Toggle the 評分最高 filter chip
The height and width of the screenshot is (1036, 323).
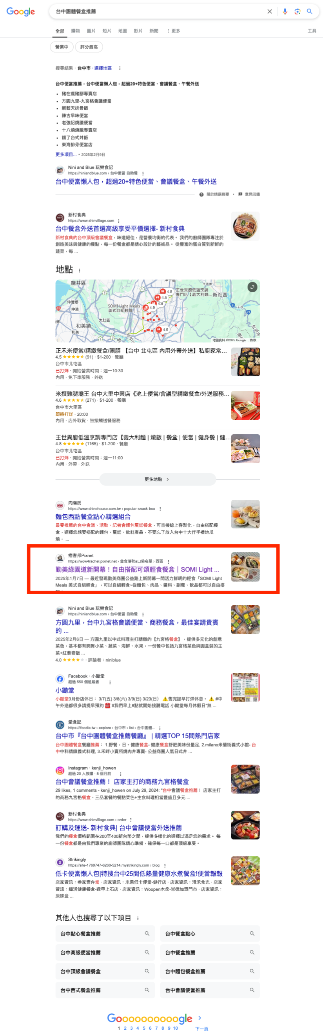click(89, 47)
